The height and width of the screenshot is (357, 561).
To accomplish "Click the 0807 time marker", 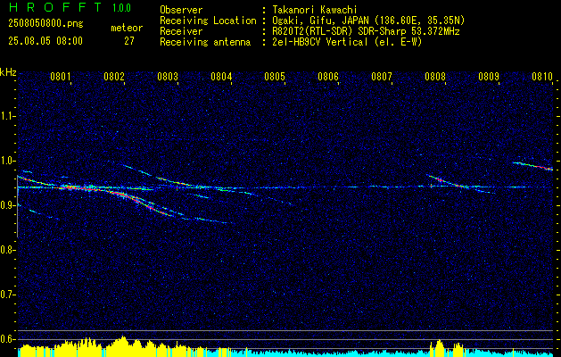I will pyautogui.click(x=382, y=76).
